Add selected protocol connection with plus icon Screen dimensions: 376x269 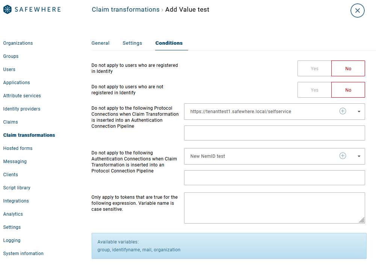coord(343,111)
